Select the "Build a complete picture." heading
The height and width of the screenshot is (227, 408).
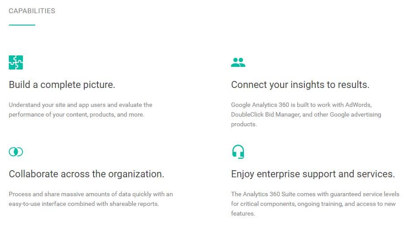[x=62, y=84]
